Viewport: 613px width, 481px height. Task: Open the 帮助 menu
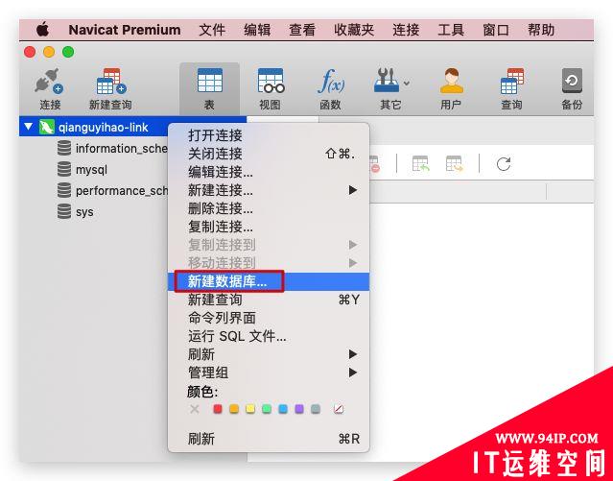(541, 30)
